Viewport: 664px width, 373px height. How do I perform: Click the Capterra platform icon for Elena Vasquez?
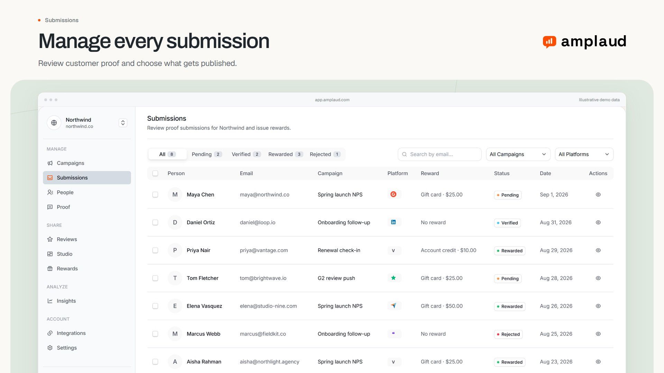coord(393,306)
